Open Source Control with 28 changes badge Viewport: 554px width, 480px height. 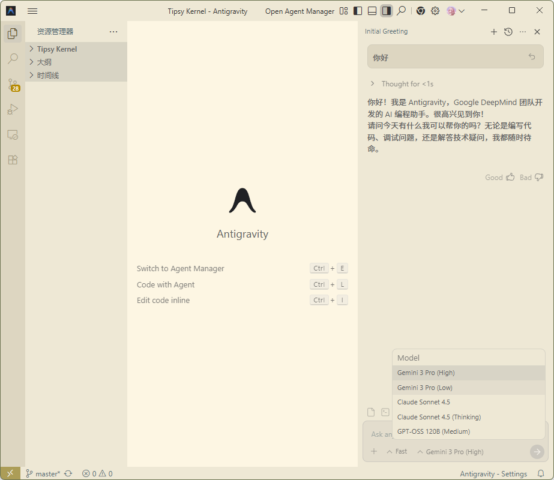13,85
